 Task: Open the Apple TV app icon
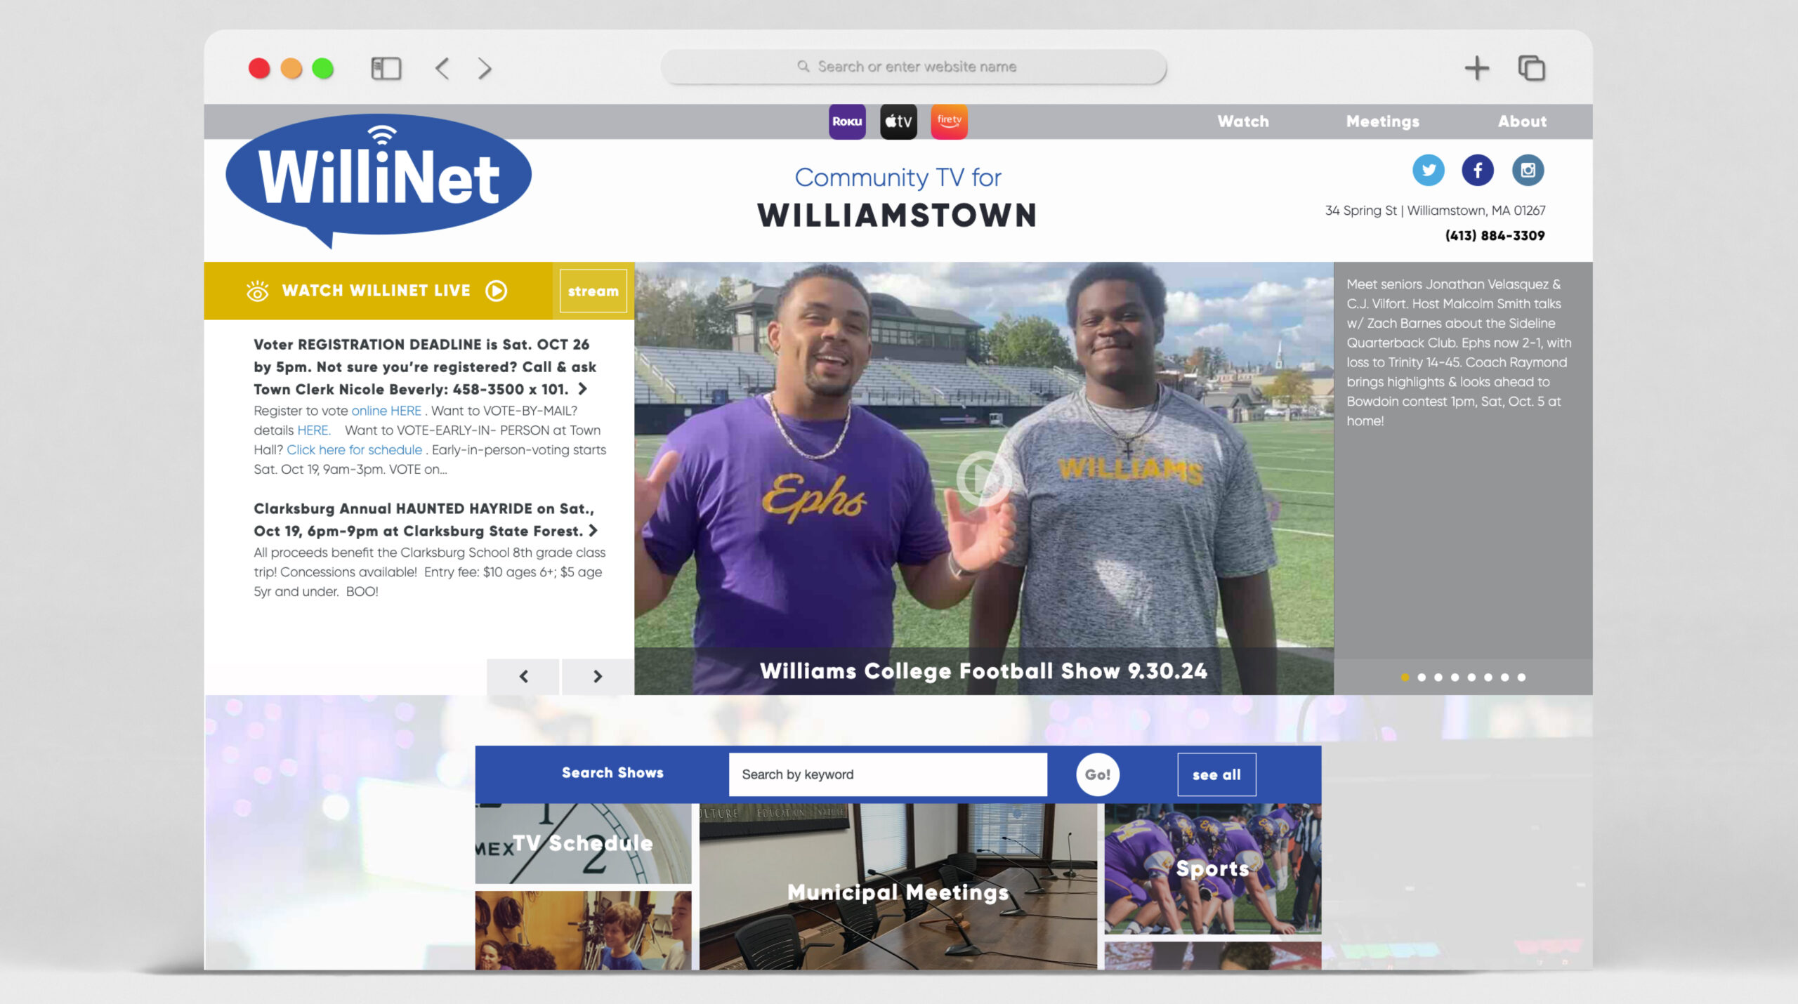(x=898, y=121)
